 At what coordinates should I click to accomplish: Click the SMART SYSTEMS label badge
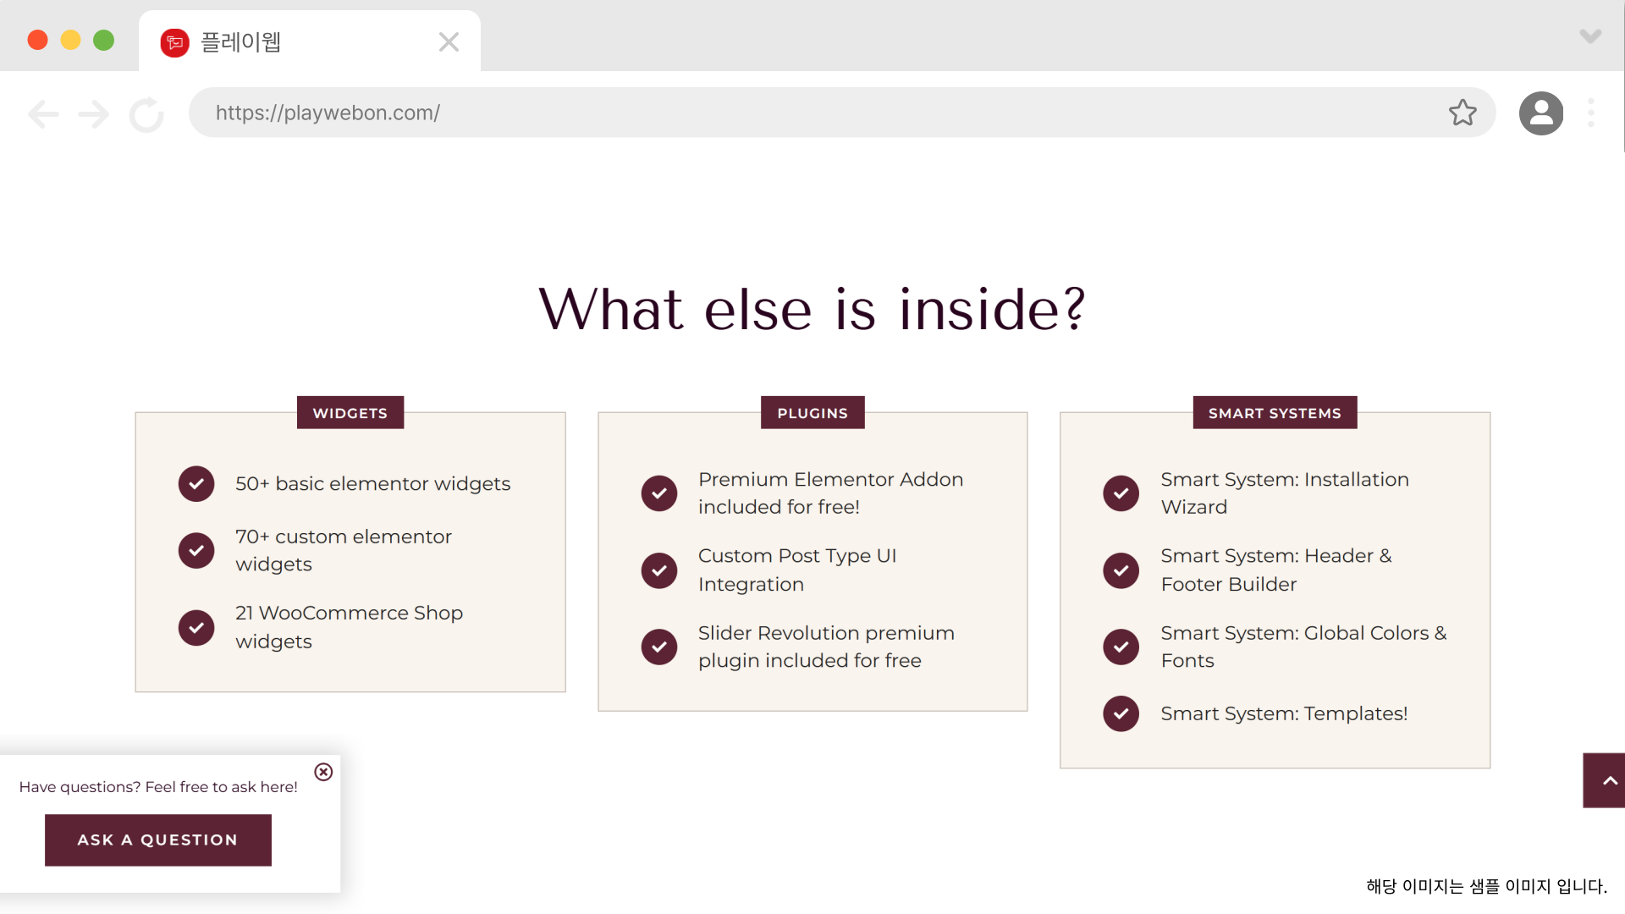tap(1275, 413)
